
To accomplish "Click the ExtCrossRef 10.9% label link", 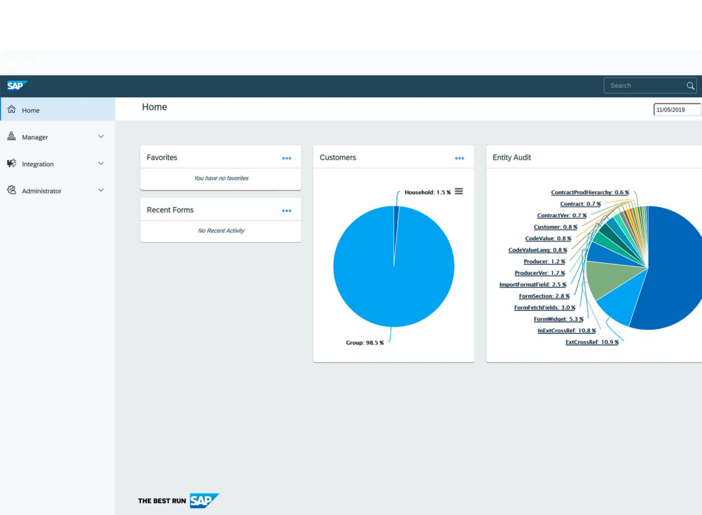I will click(592, 342).
